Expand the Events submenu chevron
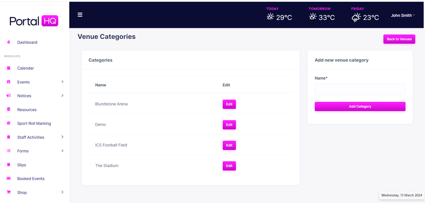425x203 pixels. tap(62, 82)
